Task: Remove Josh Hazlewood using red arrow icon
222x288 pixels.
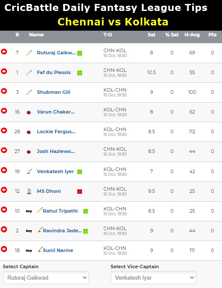Action: tap(4, 150)
